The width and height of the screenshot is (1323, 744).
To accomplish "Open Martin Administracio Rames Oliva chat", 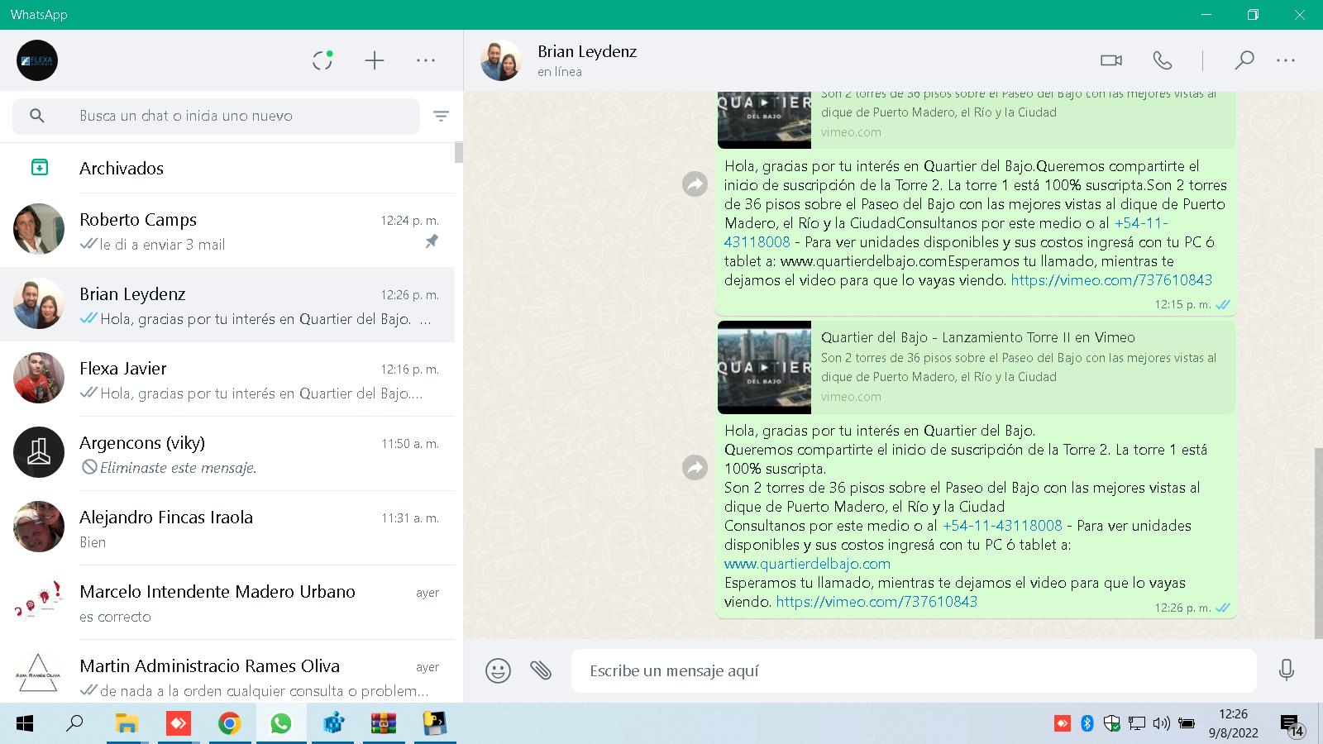I will coord(227,671).
